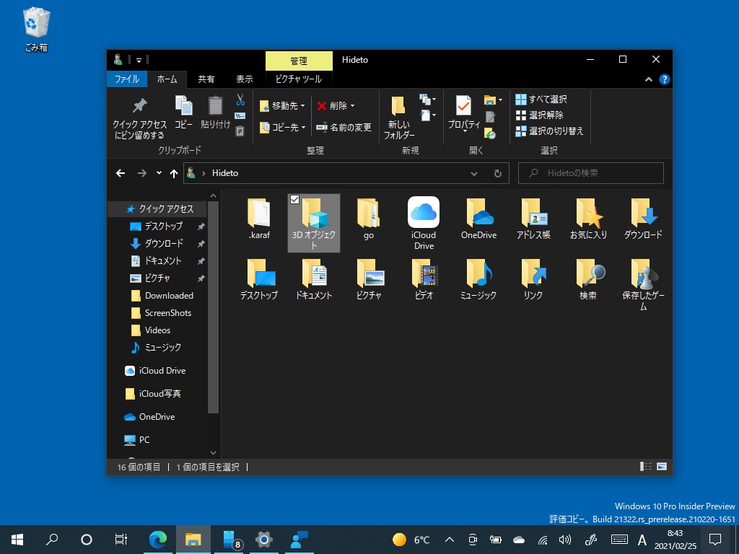Click すべて選択 (Select all)
The image size is (739, 554).
(x=541, y=100)
